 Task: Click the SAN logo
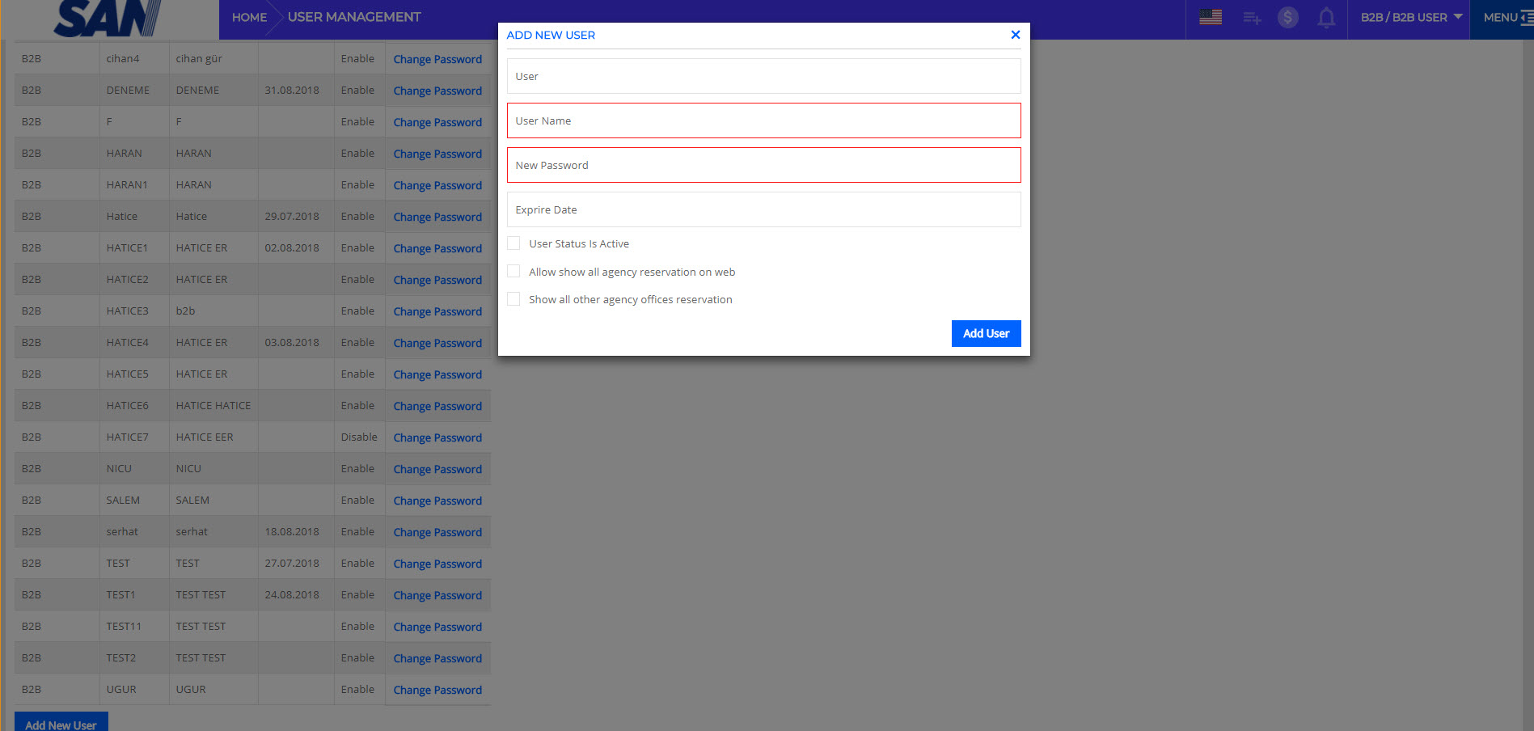tap(108, 19)
